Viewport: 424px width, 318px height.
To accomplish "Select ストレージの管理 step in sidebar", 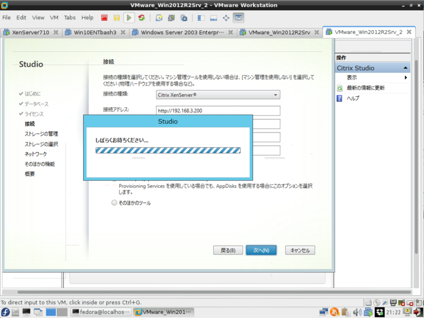I will [41, 134].
